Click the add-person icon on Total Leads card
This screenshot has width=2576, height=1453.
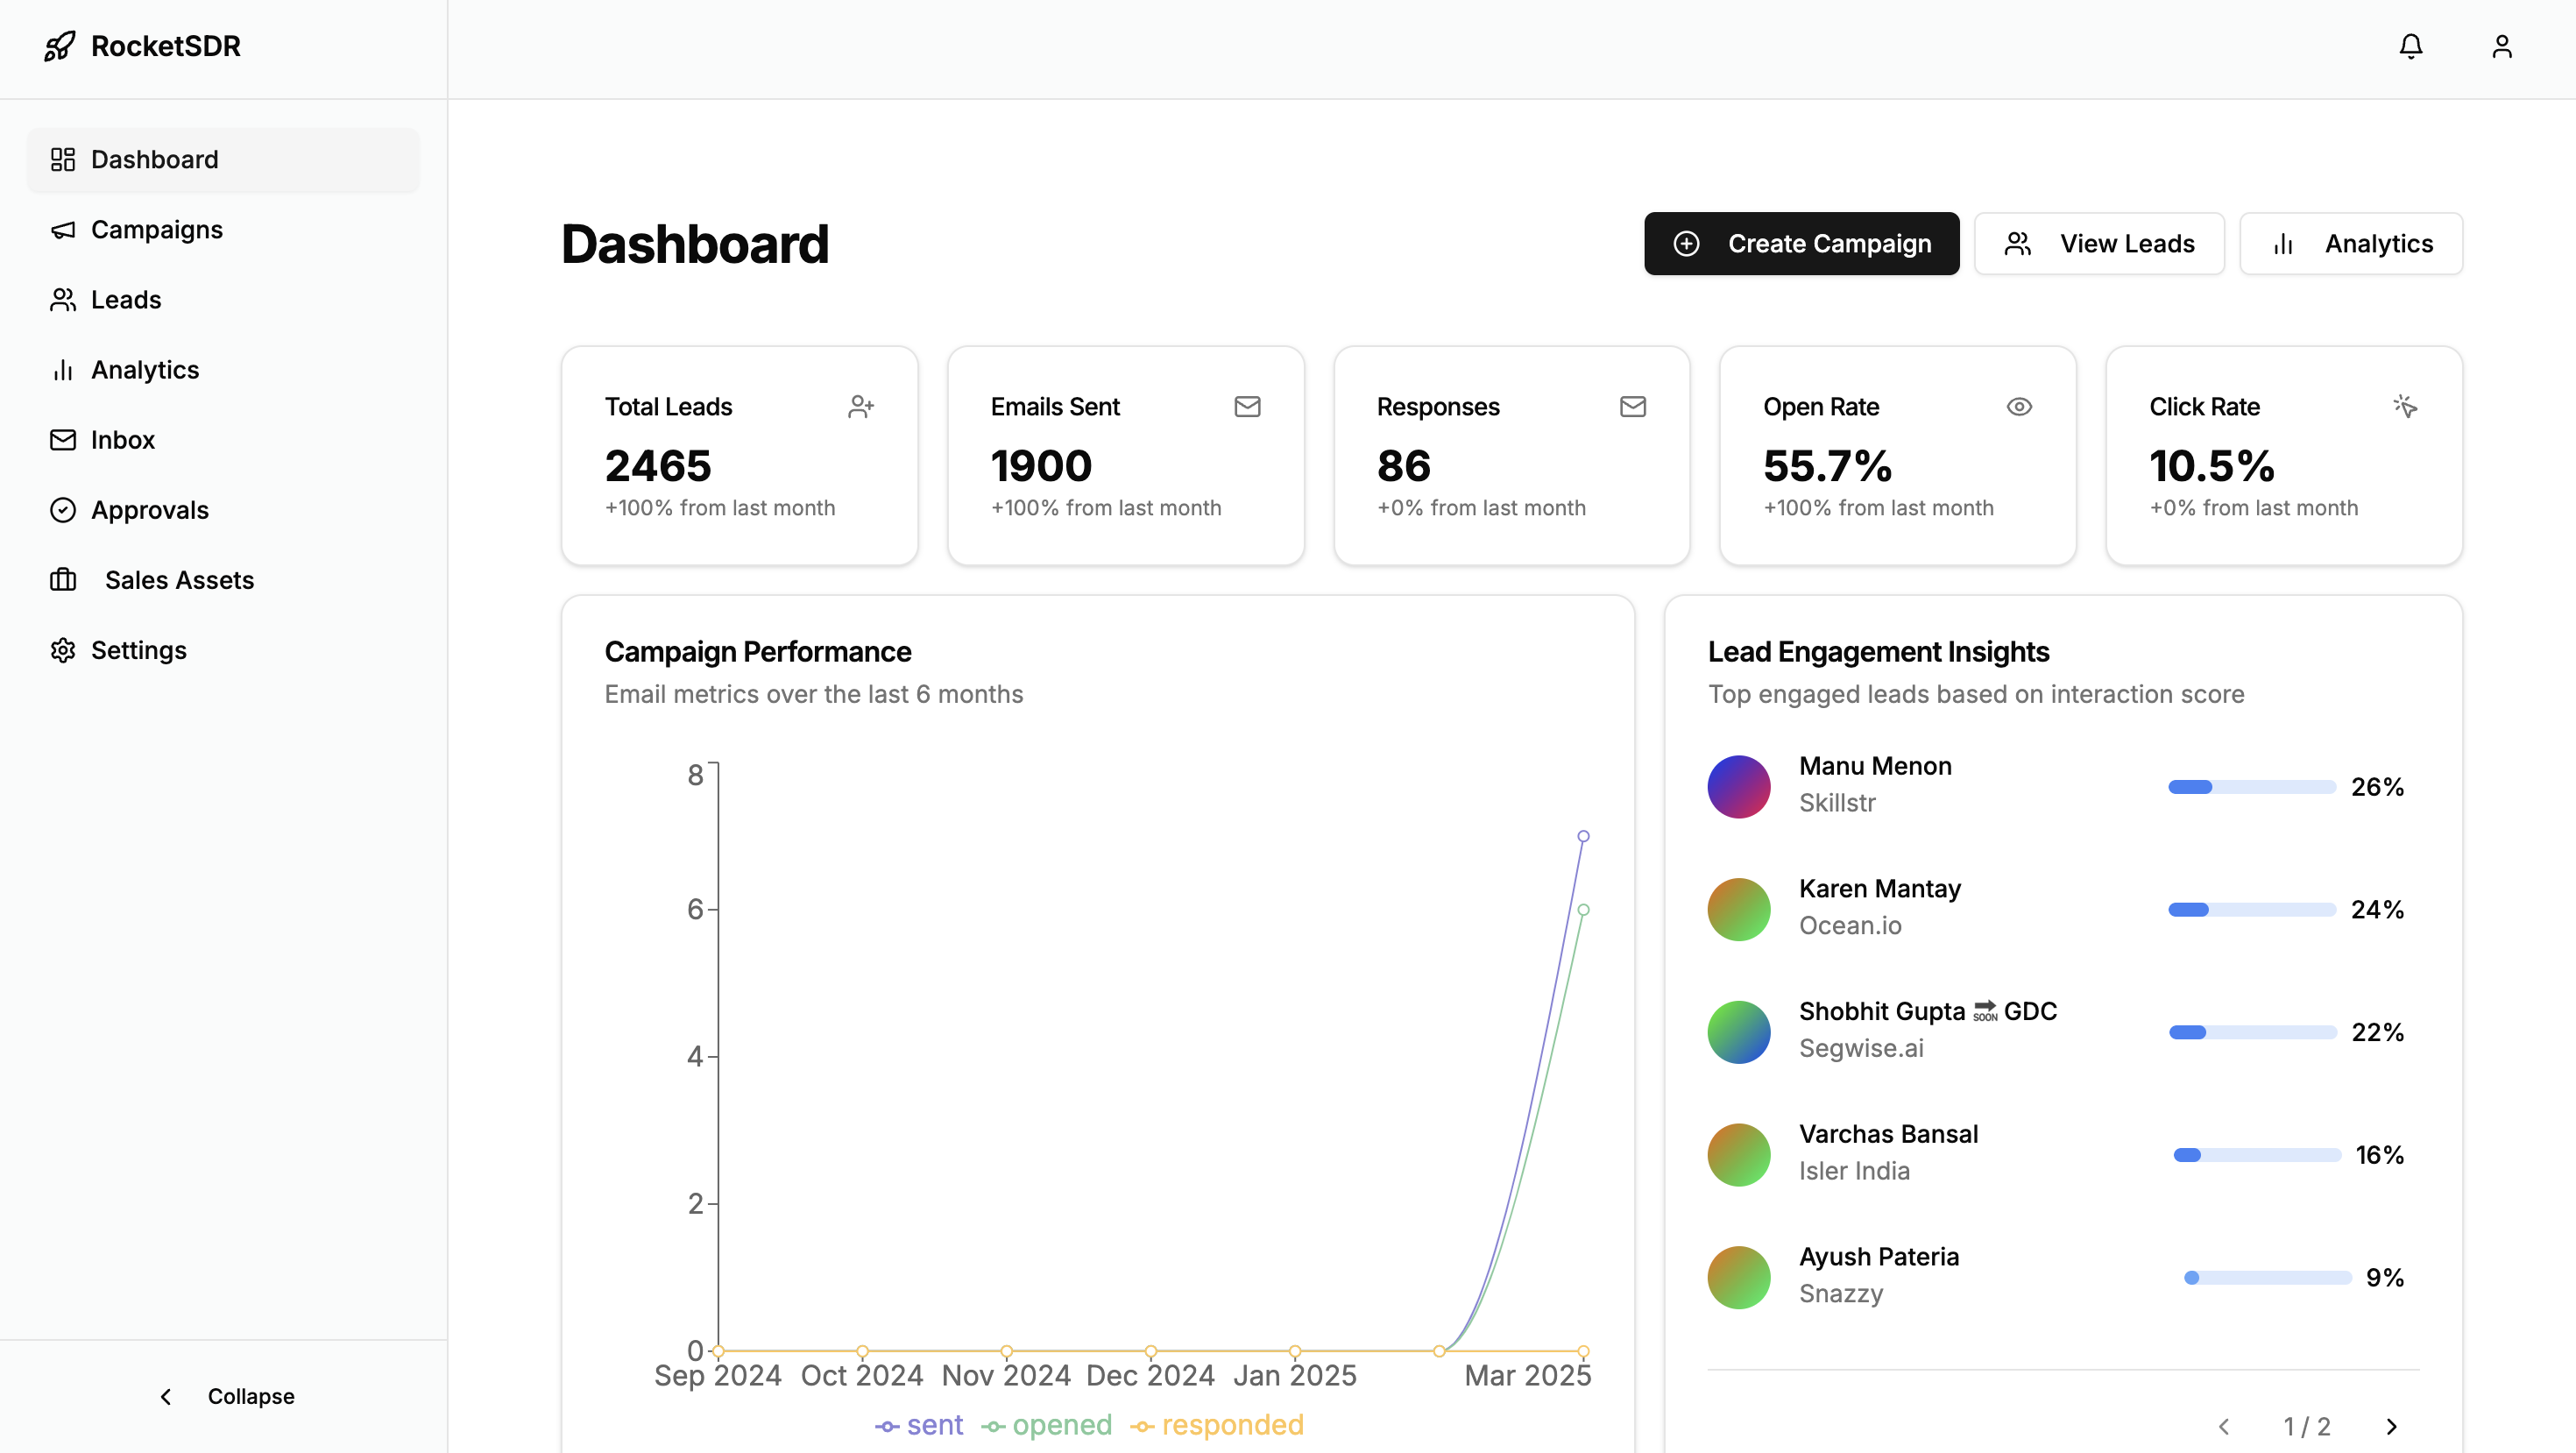pyautogui.click(x=862, y=407)
